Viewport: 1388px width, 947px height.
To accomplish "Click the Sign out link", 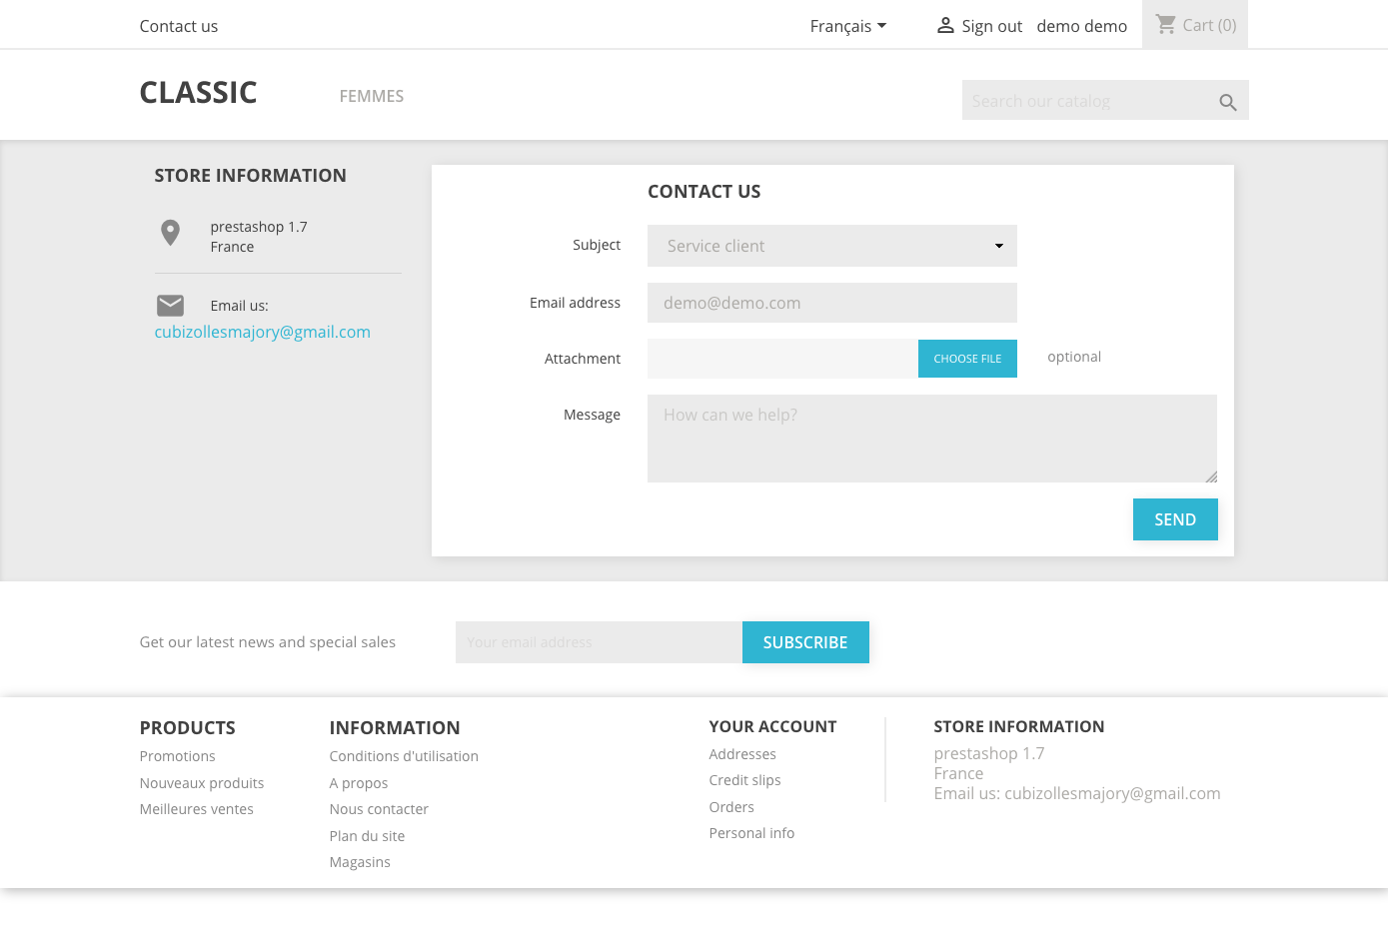I will click(x=991, y=26).
